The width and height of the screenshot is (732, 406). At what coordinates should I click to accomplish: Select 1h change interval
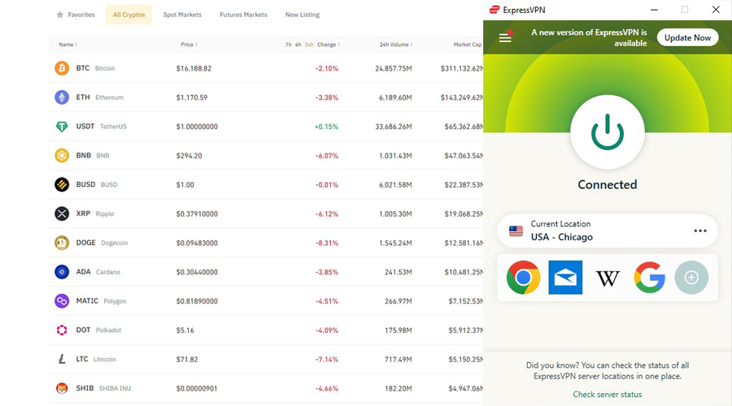coord(289,45)
